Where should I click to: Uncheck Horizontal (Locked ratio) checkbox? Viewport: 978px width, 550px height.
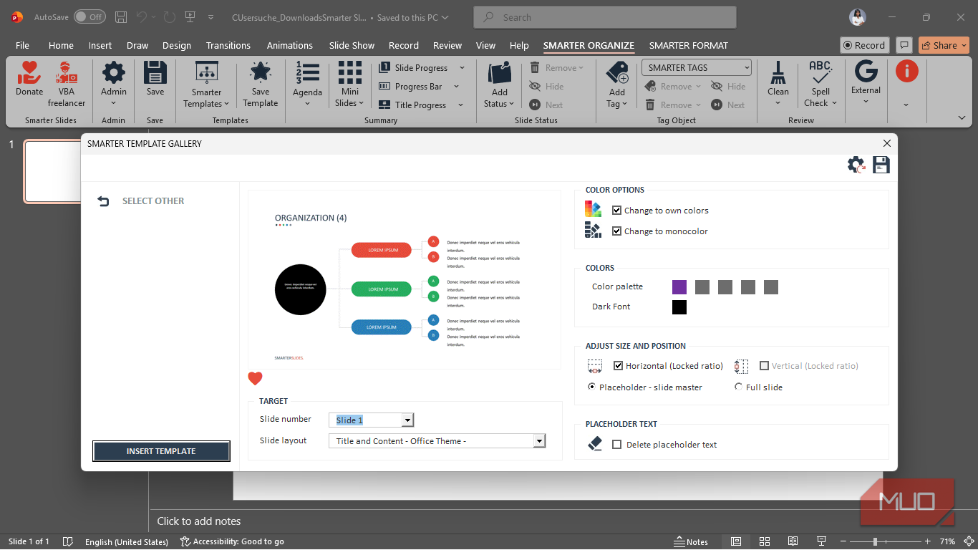(x=618, y=366)
